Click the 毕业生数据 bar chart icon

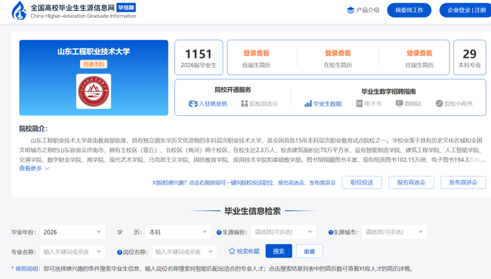[x=308, y=104]
